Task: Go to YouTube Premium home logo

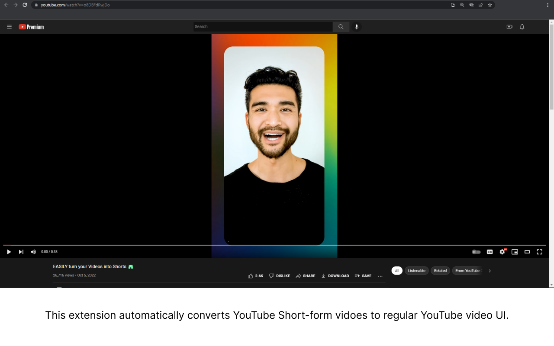Action: point(31,27)
